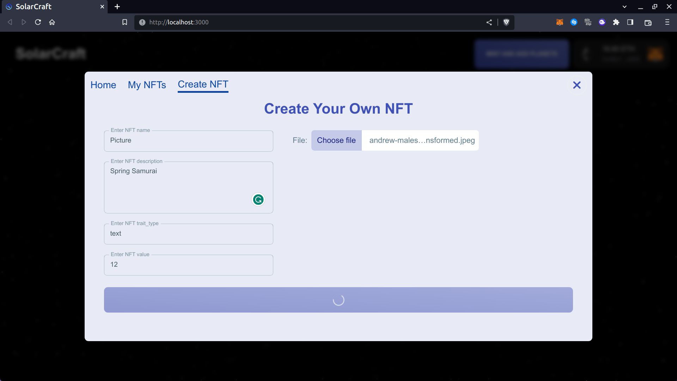Expand the tab search dropdown arrow
The width and height of the screenshot is (677, 381).
tap(624, 7)
